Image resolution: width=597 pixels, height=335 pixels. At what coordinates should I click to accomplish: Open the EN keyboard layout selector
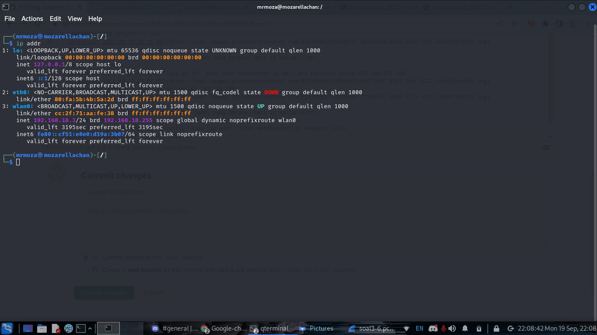coord(420,328)
